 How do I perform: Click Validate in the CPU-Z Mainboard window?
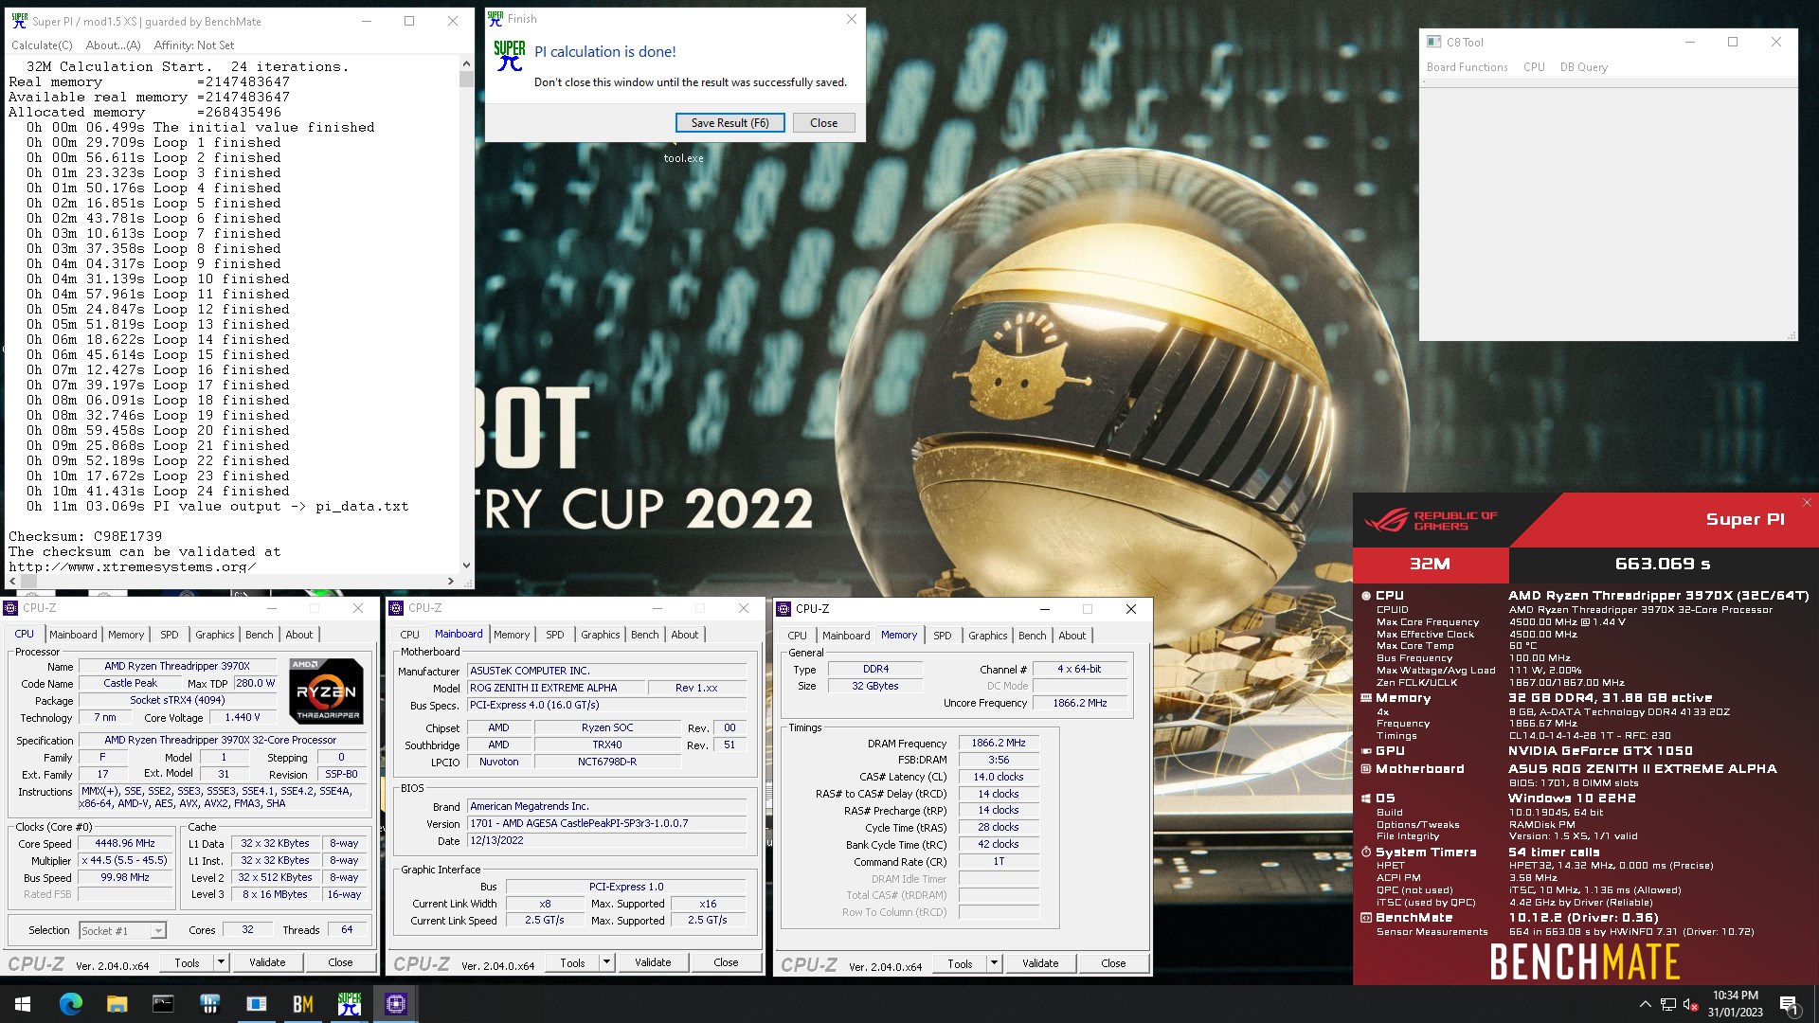(653, 962)
